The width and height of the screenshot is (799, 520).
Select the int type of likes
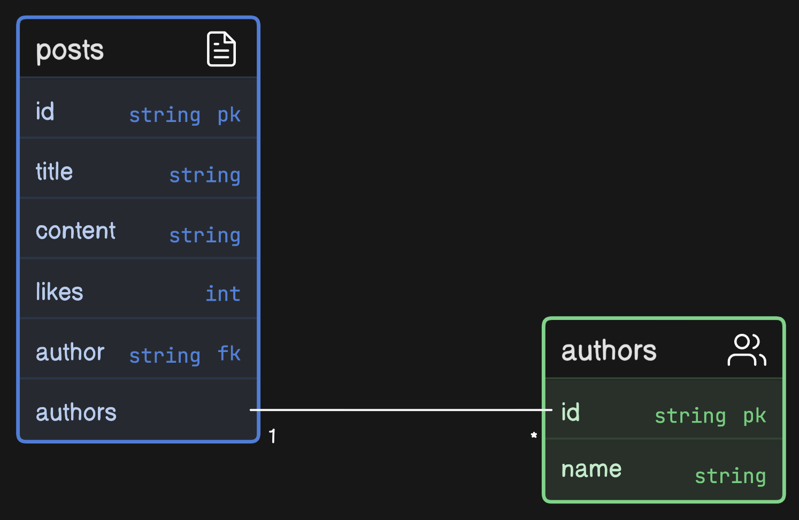click(223, 294)
